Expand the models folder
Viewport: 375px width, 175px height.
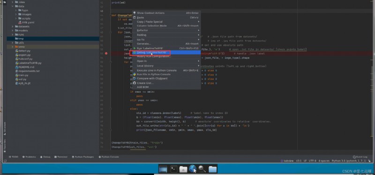point(13,30)
